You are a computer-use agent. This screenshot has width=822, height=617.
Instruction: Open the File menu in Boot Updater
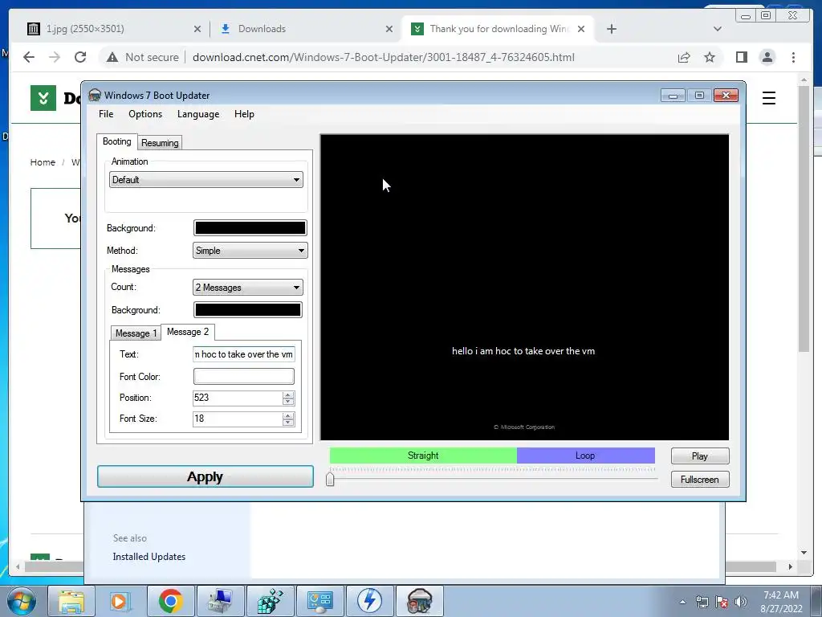point(106,114)
